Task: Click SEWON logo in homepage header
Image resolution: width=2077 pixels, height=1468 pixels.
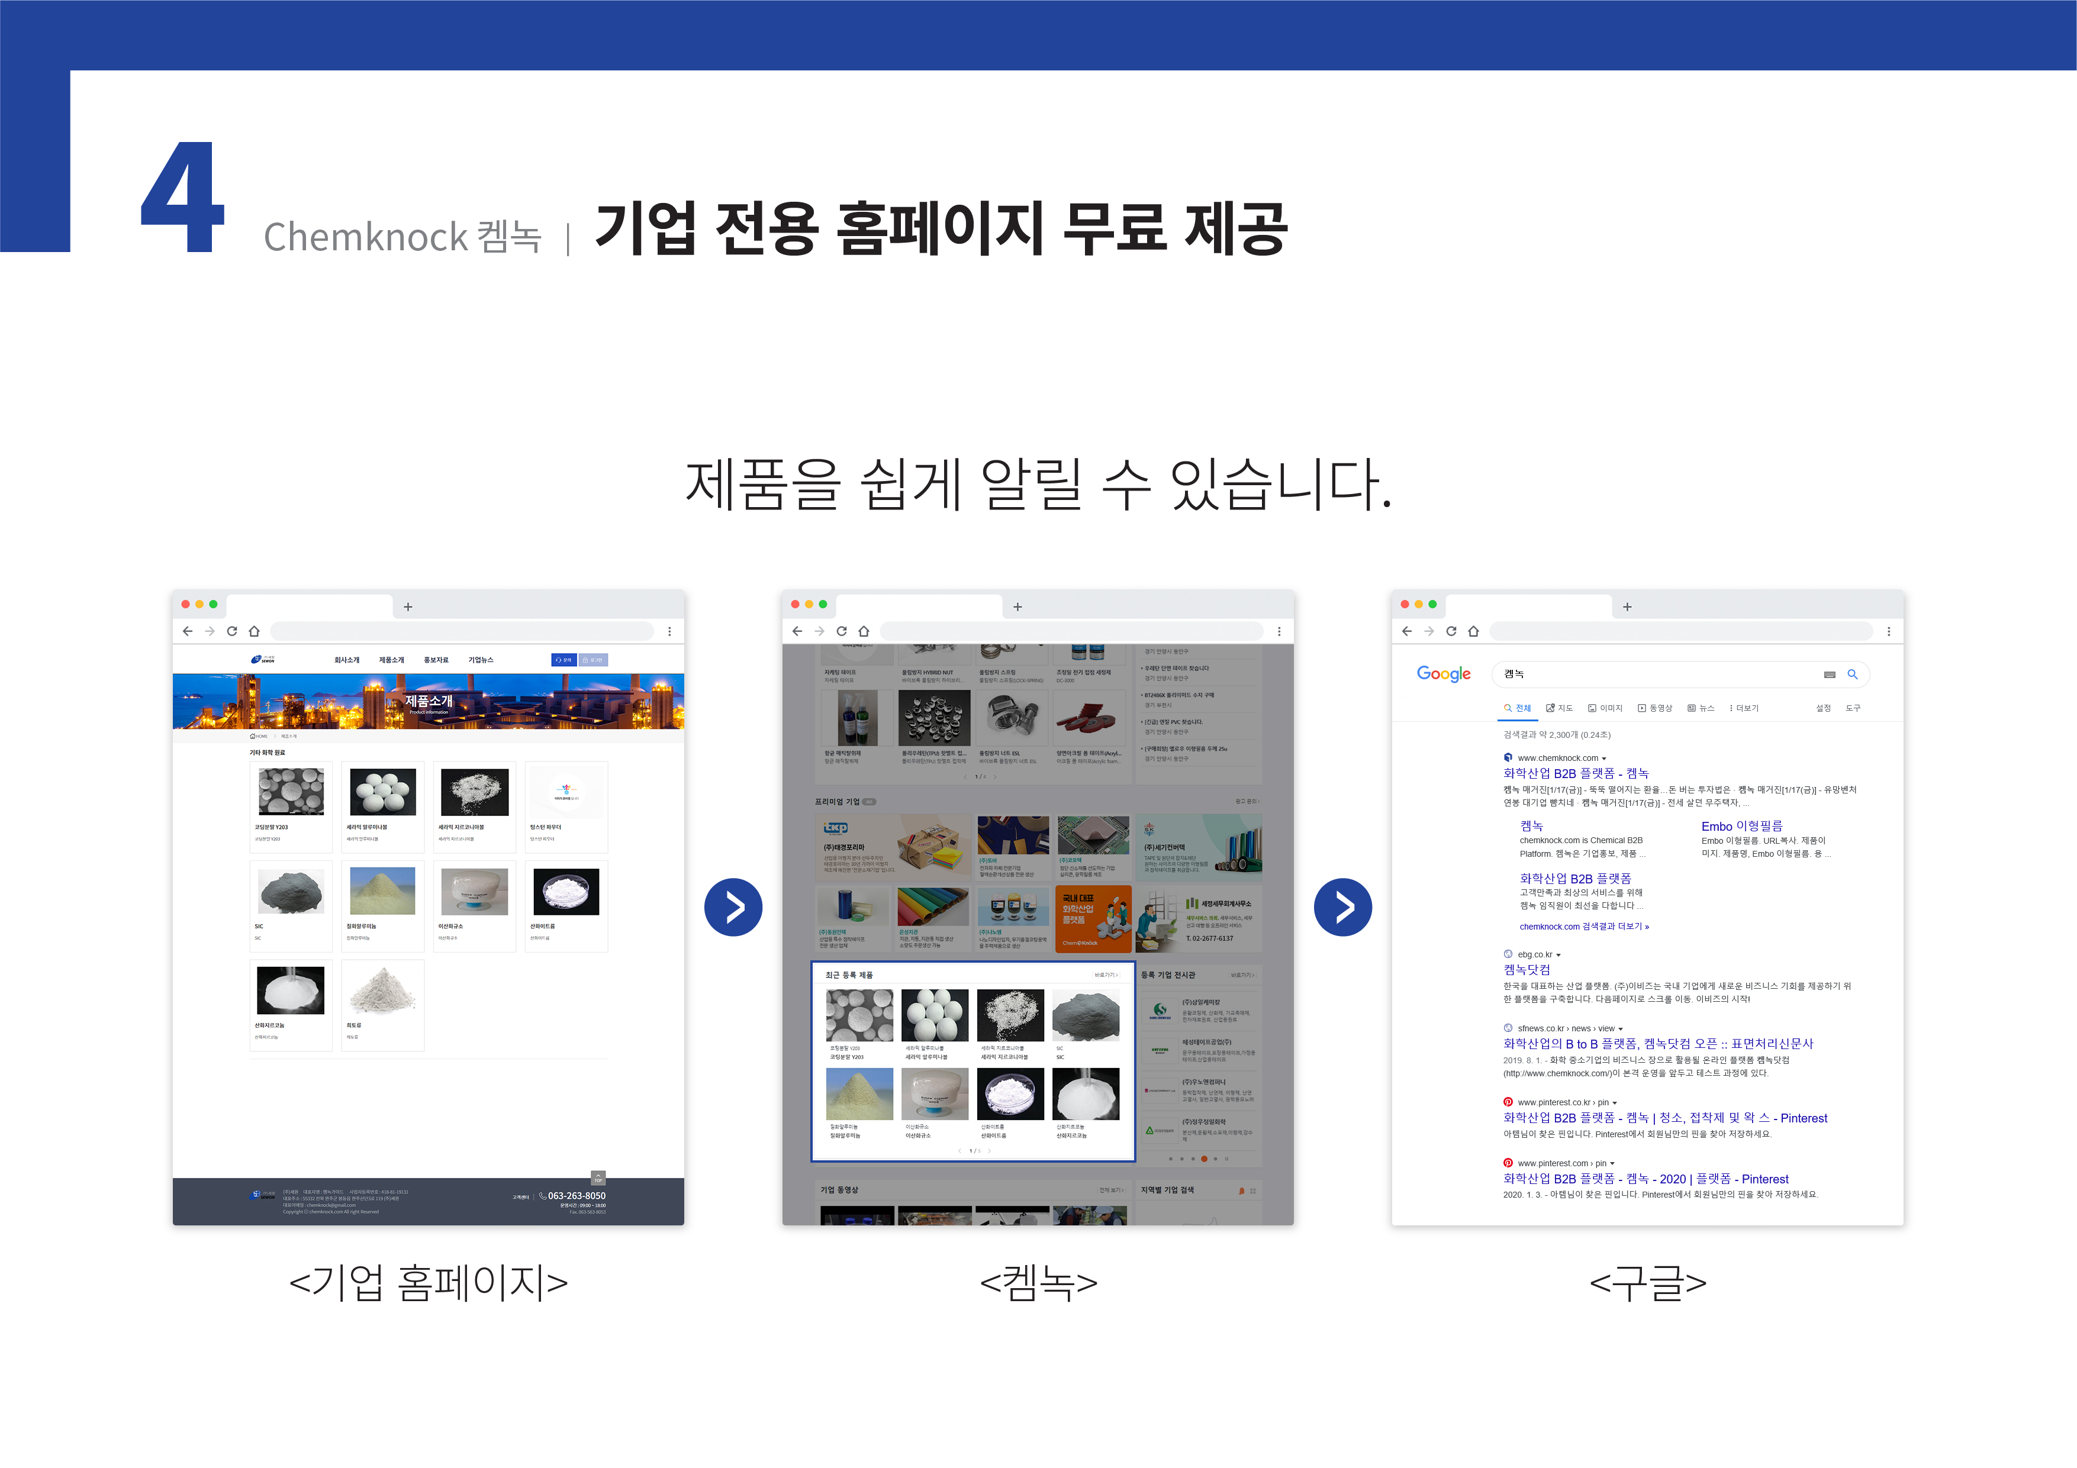Action: coord(263,659)
